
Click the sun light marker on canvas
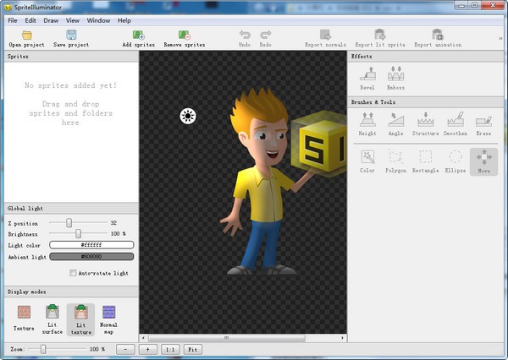tap(188, 116)
